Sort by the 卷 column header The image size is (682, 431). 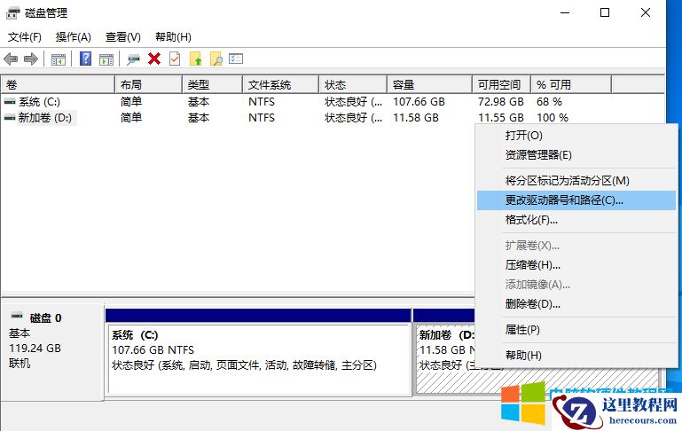[x=58, y=85]
